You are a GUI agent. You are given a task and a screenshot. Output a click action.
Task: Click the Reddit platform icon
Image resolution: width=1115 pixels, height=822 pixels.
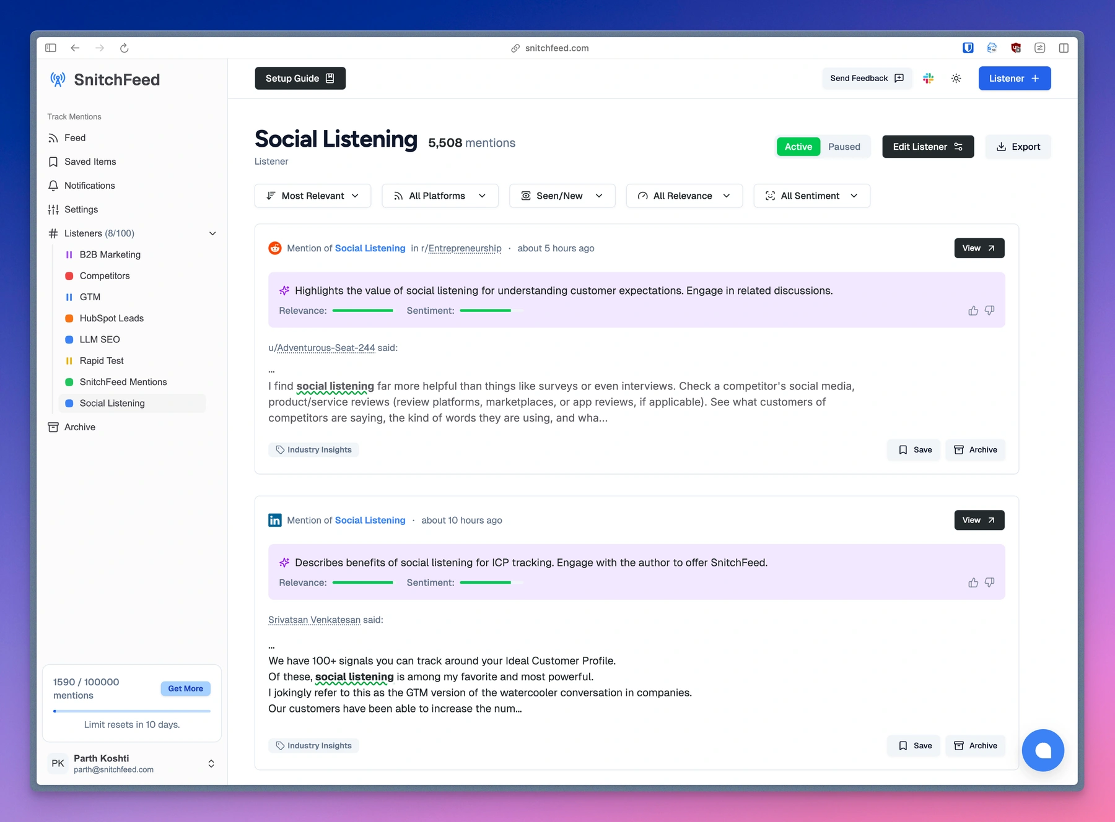[x=275, y=248]
